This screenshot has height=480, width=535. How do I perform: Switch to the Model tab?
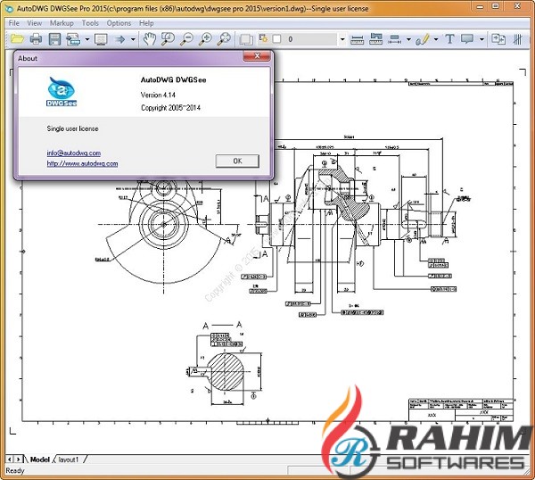(x=40, y=459)
